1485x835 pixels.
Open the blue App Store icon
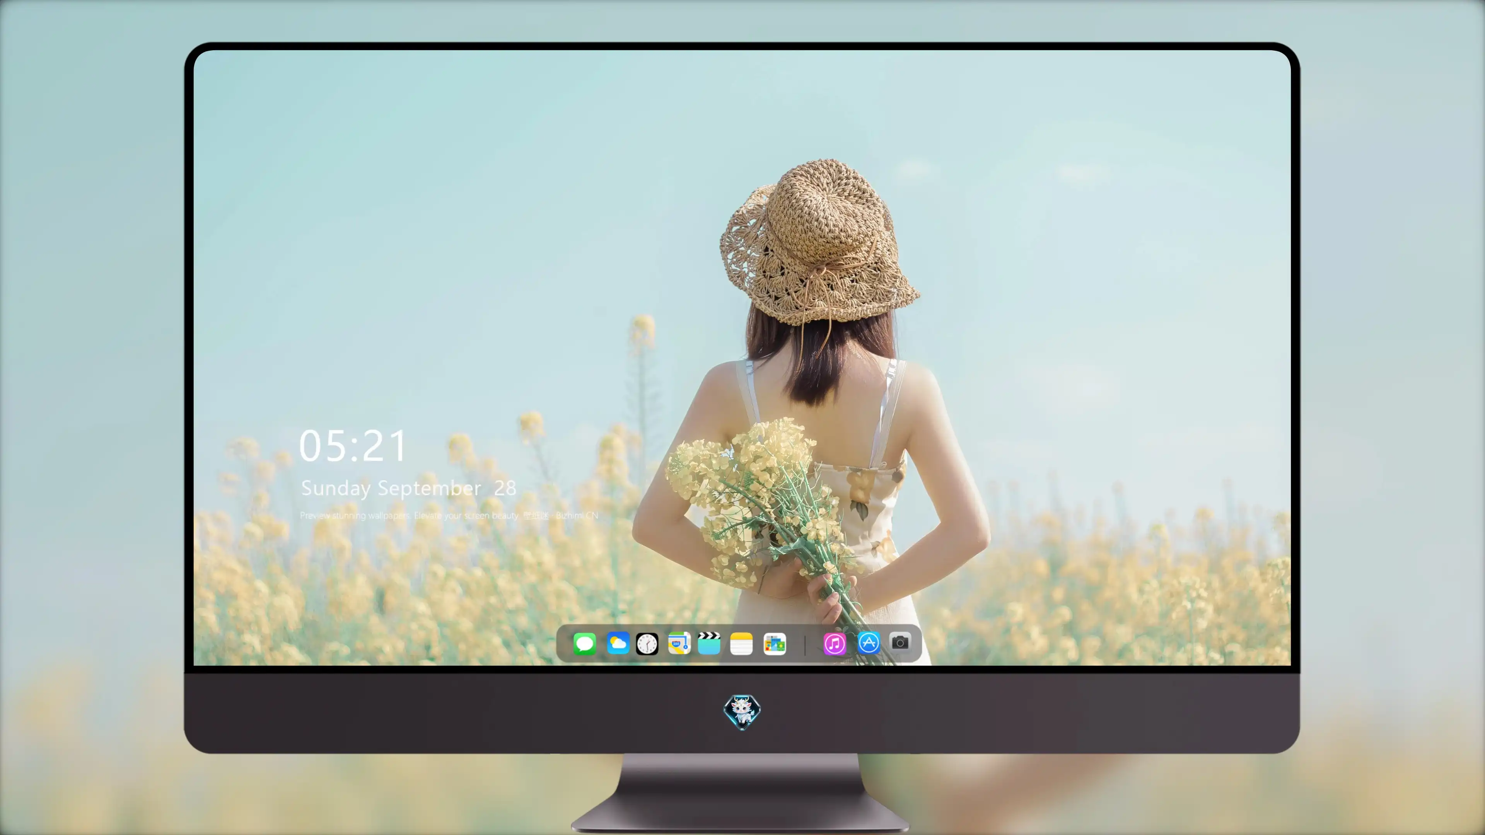[x=869, y=643]
